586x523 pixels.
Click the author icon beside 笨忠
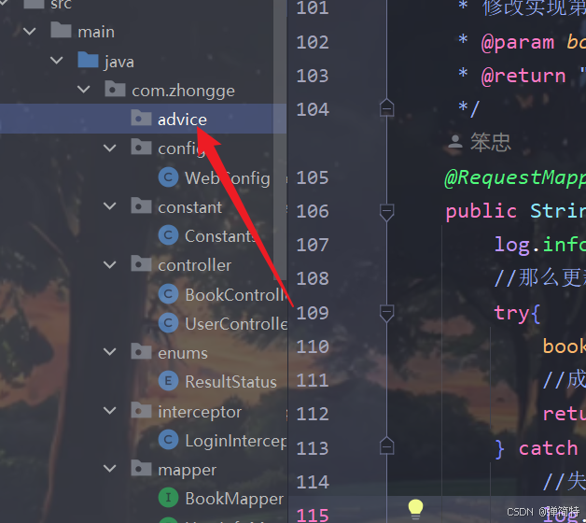[x=454, y=142]
